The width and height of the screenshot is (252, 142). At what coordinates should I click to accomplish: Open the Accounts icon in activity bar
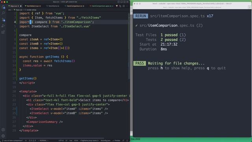pyautogui.click(x=3, y=130)
